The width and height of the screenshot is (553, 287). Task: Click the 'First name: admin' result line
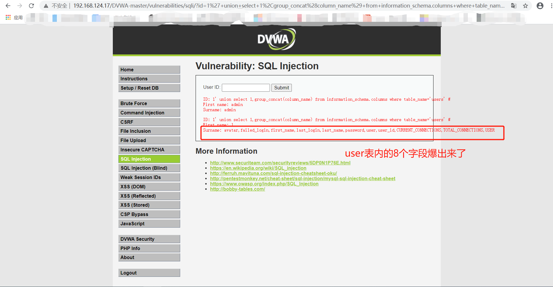click(223, 104)
